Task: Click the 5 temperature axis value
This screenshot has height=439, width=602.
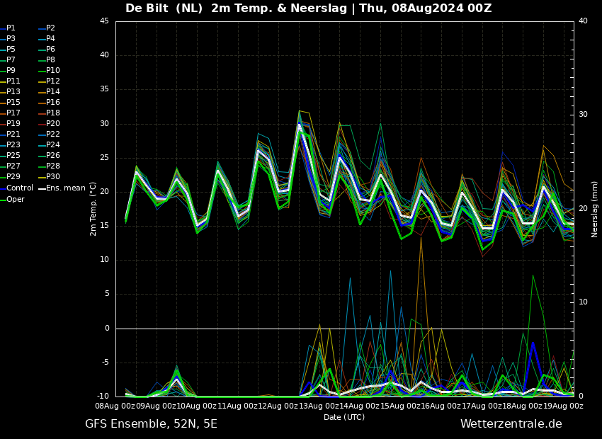Action: pyautogui.click(x=107, y=294)
